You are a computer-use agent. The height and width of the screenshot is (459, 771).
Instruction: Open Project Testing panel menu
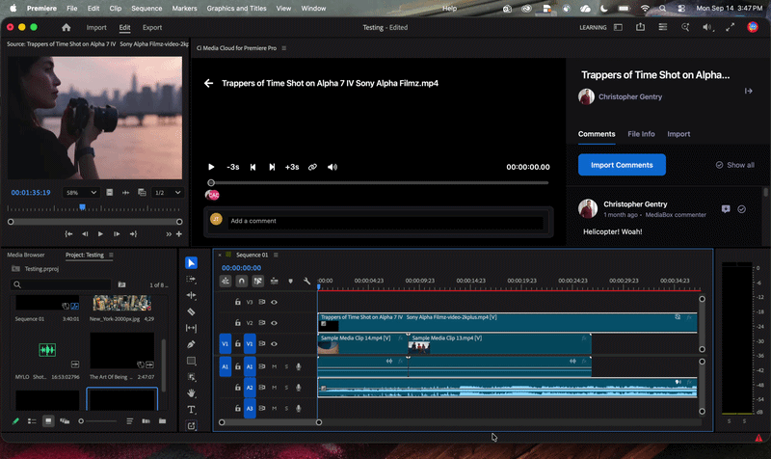point(111,255)
